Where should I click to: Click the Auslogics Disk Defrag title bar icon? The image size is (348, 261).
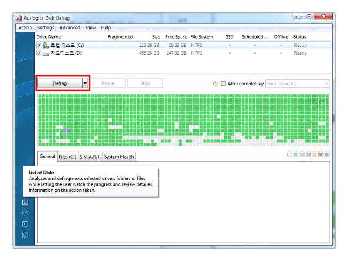(19, 18)
